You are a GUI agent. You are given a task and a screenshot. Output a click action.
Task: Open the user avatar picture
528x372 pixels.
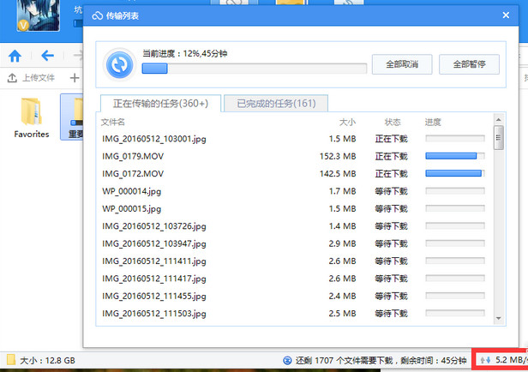tap(39, 15)
